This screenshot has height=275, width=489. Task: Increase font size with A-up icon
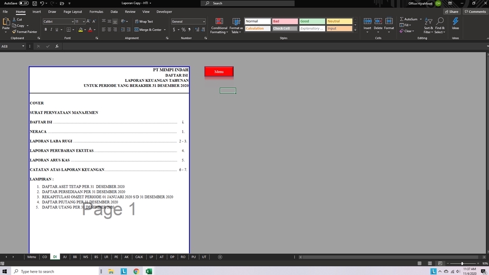coord(88,21)
